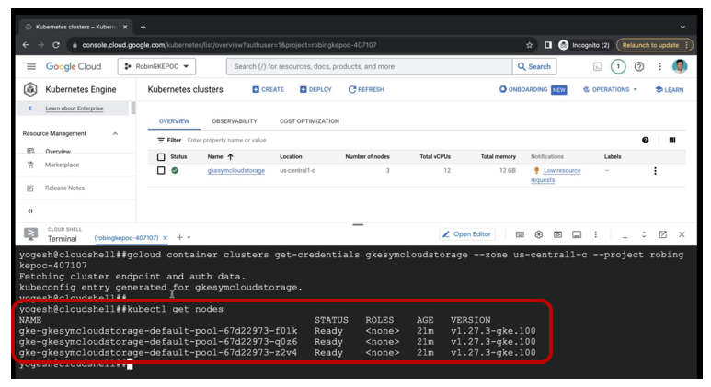711x387 pixels.
Task: Open the new-tab dropdown arrow in Cloud Shell
Action: [189, 238]
